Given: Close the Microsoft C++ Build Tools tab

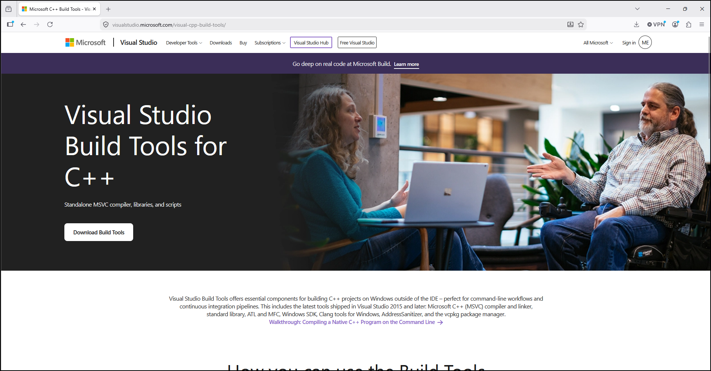Looking at the screenshot, I should point(94,9).
